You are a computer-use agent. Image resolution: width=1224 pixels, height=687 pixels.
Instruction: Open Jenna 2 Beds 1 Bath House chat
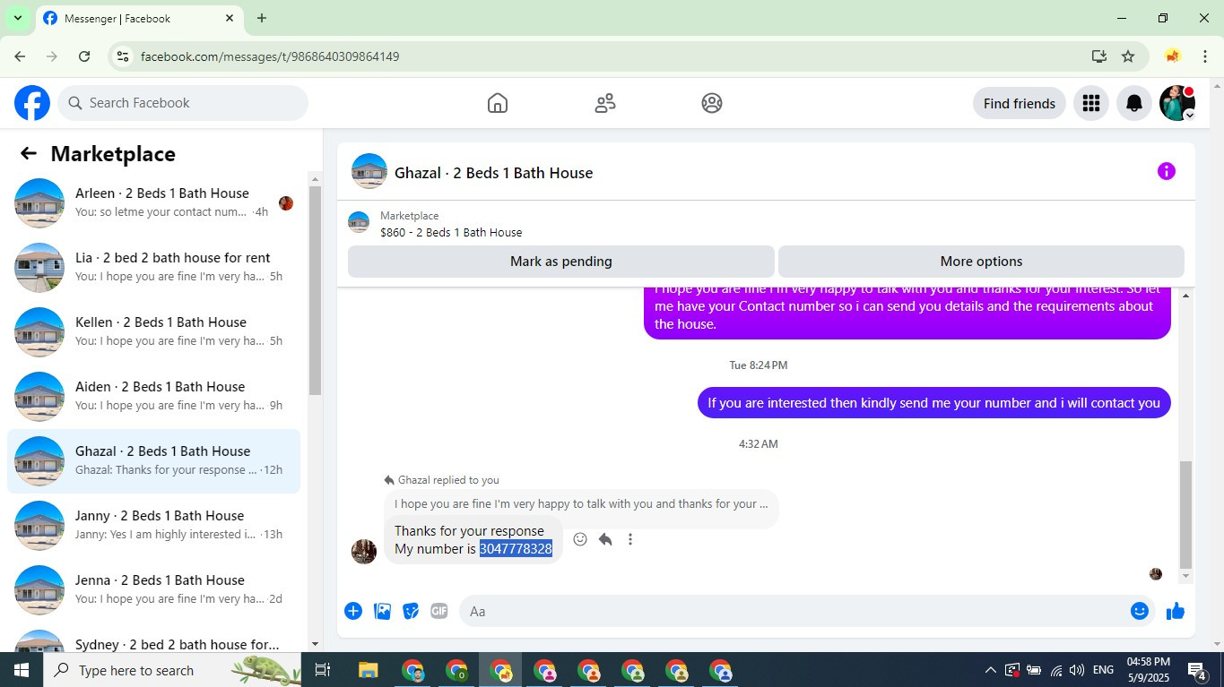pos(154,590)
